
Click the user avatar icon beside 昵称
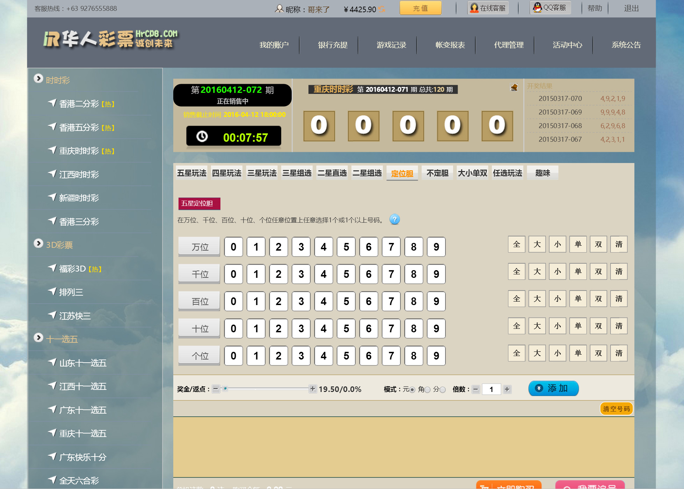(279, 9)
